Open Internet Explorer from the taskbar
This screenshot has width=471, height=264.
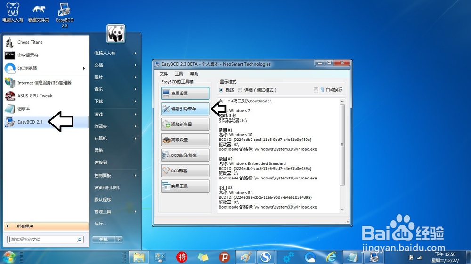tap(331, 257)
